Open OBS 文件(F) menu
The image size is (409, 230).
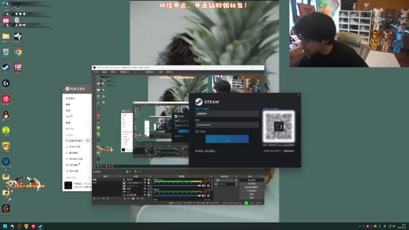coord(96,72)
